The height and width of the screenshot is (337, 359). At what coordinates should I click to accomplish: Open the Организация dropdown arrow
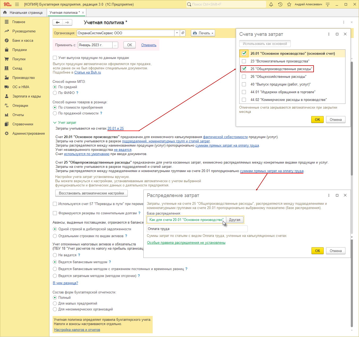(177, 33)
